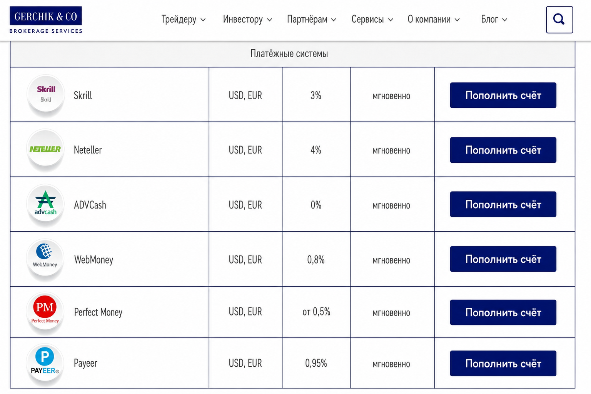Screen dimensions: 591x394
Task: Expand the chevron next to Сервисы
Action: [390, 20]
